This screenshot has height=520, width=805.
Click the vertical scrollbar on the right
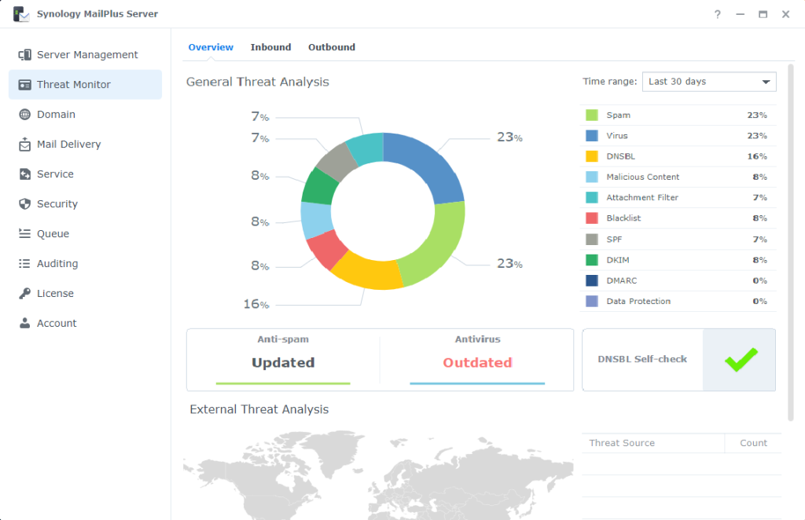791,243
